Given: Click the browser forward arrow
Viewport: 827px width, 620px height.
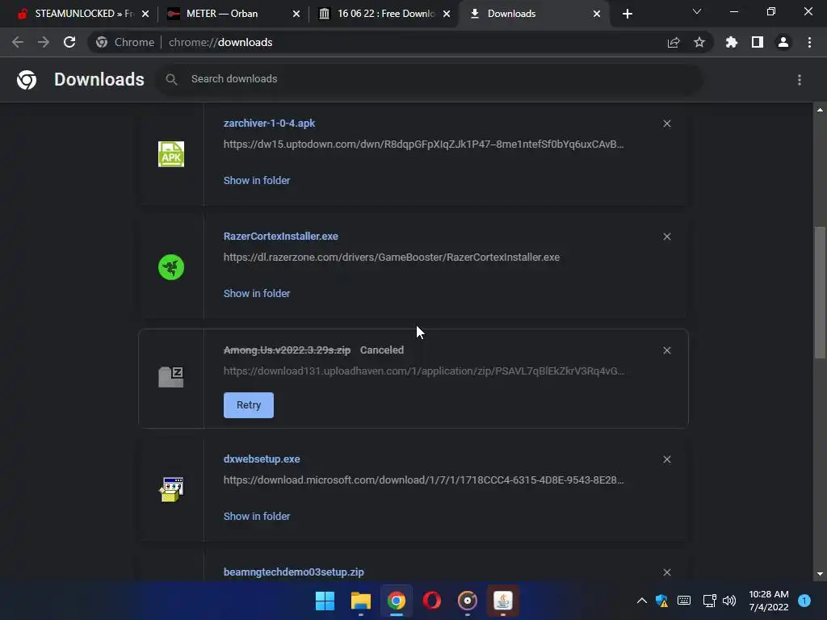Looking at the screenshot, I should [x=44, y=42].
